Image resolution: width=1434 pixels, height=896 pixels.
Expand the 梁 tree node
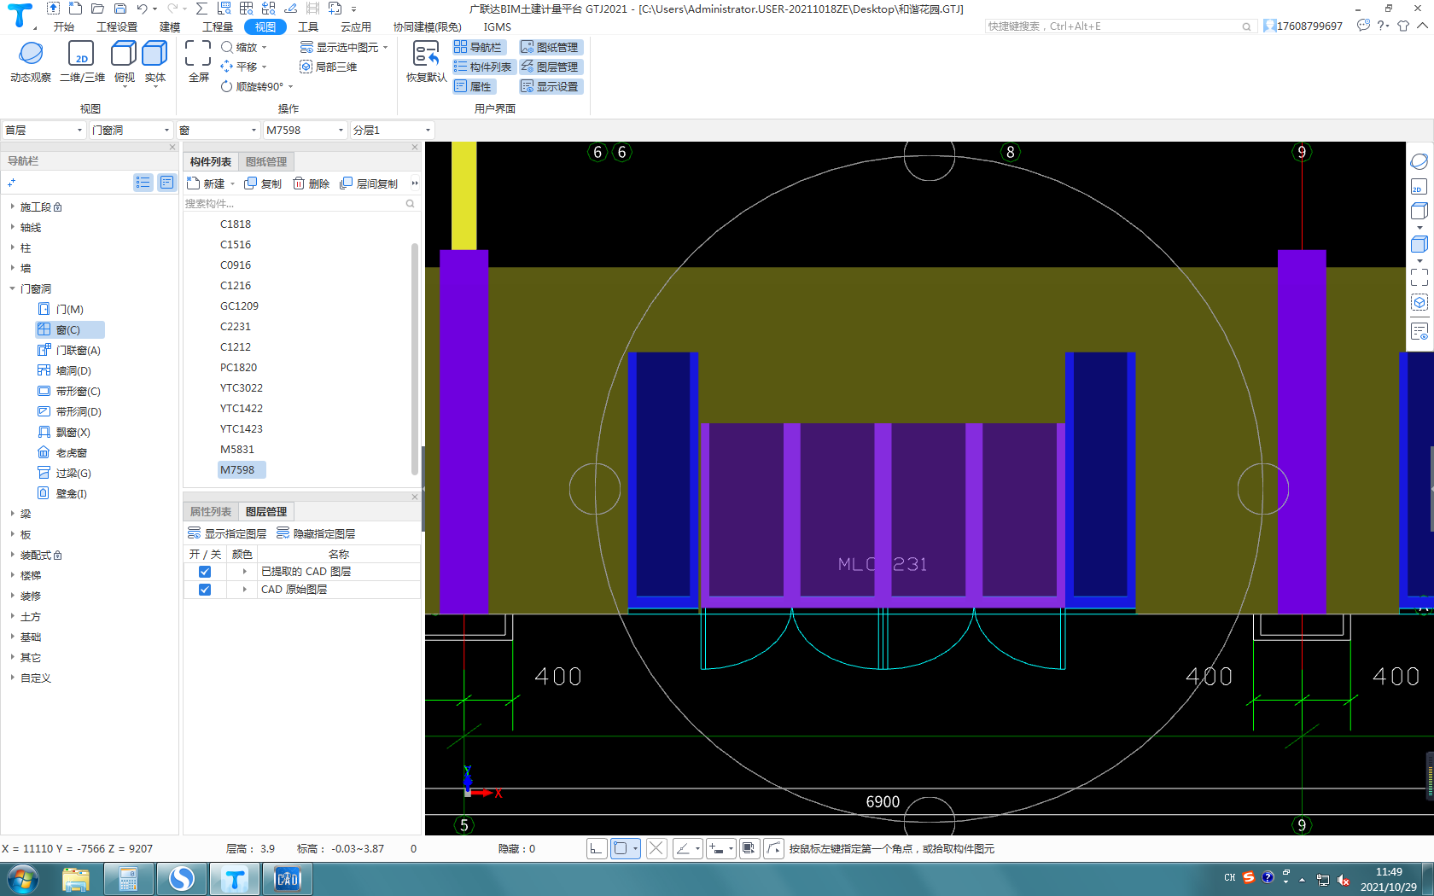pyautogui.click(x=12, y=514)
